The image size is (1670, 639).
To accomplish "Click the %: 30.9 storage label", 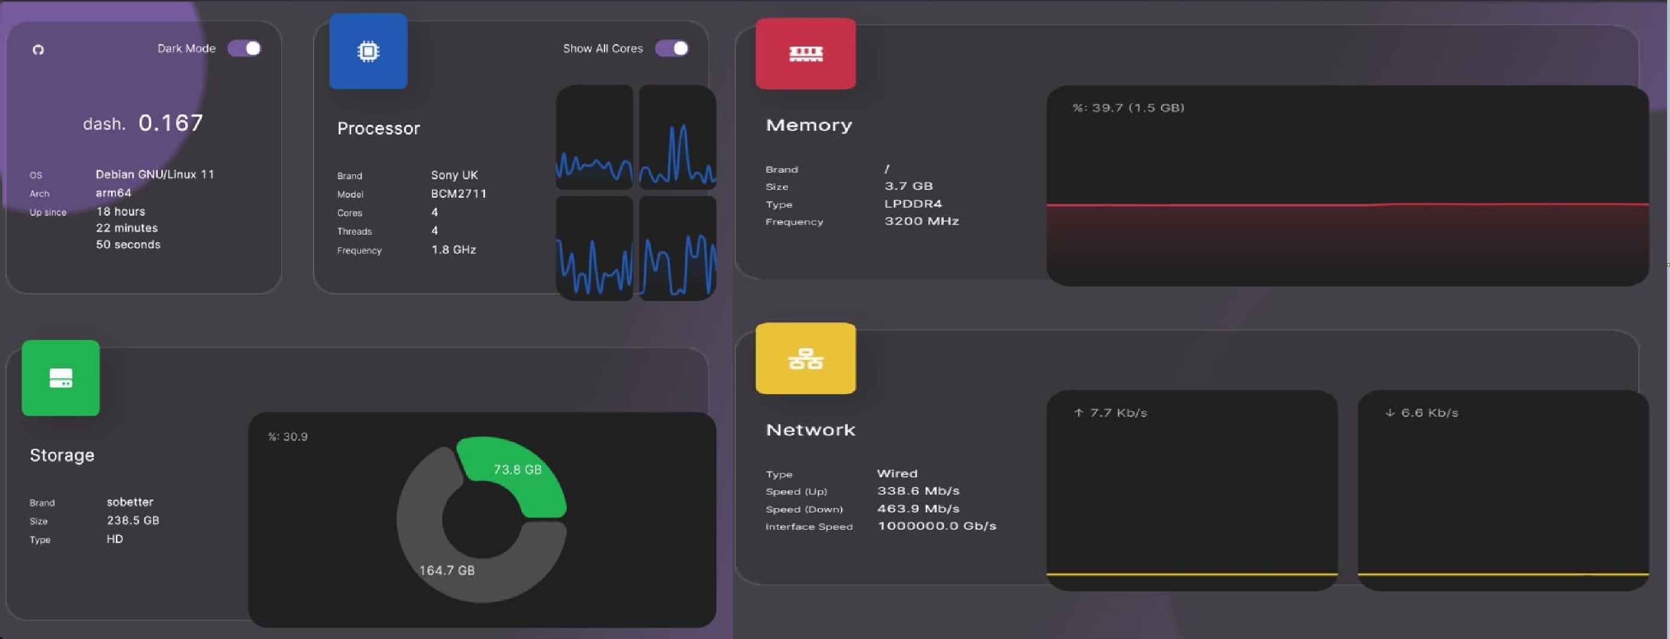I will [288, 437].
